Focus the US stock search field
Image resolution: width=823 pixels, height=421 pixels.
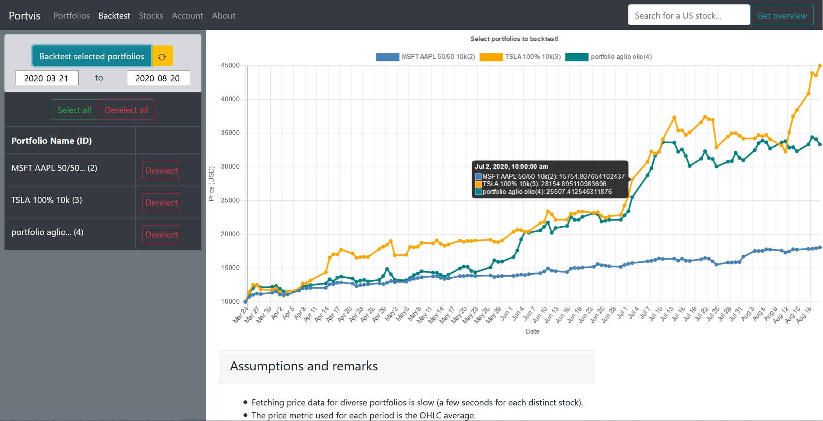689,15
